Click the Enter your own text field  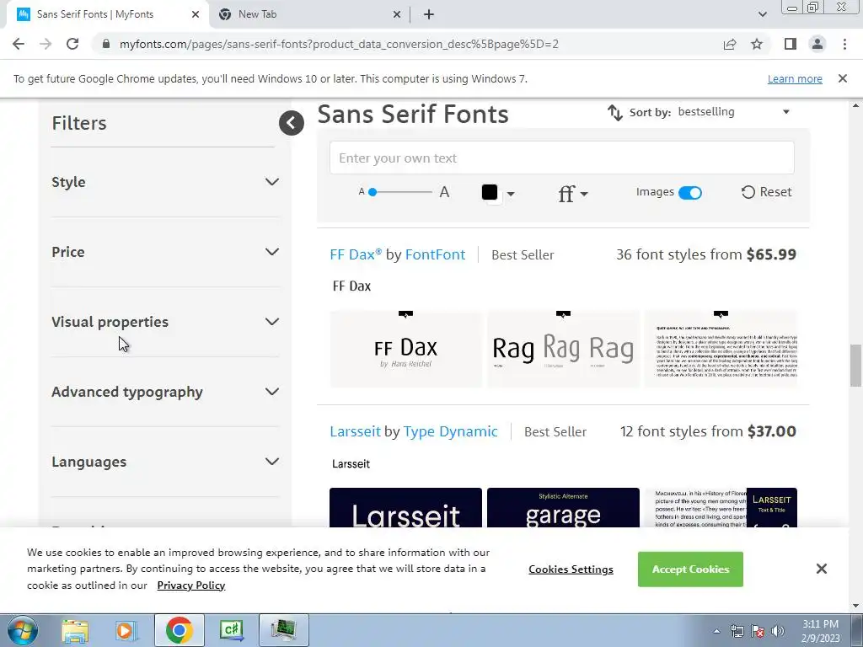562,158
